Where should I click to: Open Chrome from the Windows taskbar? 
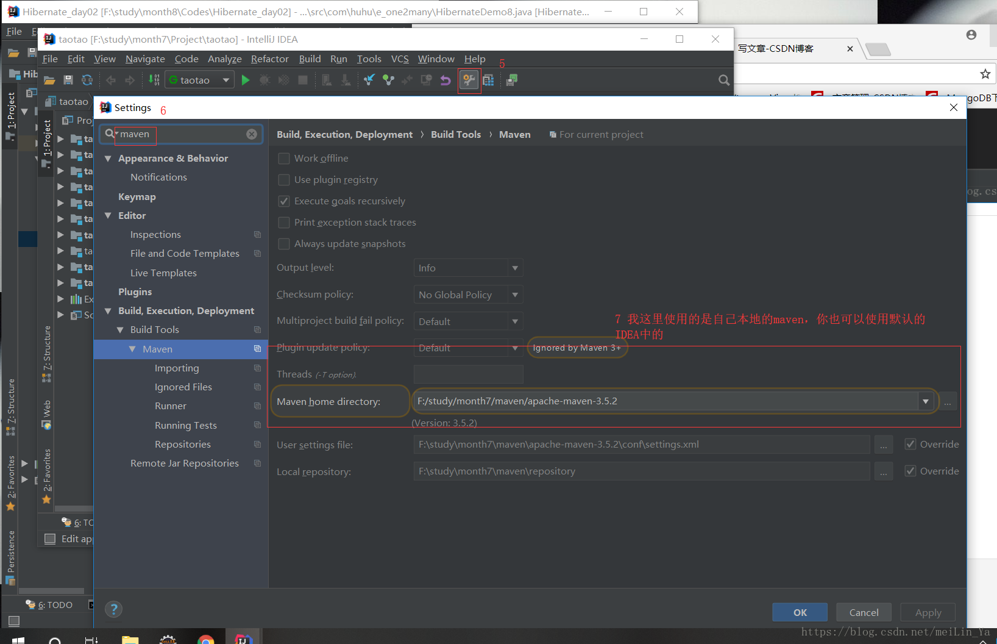206,640
